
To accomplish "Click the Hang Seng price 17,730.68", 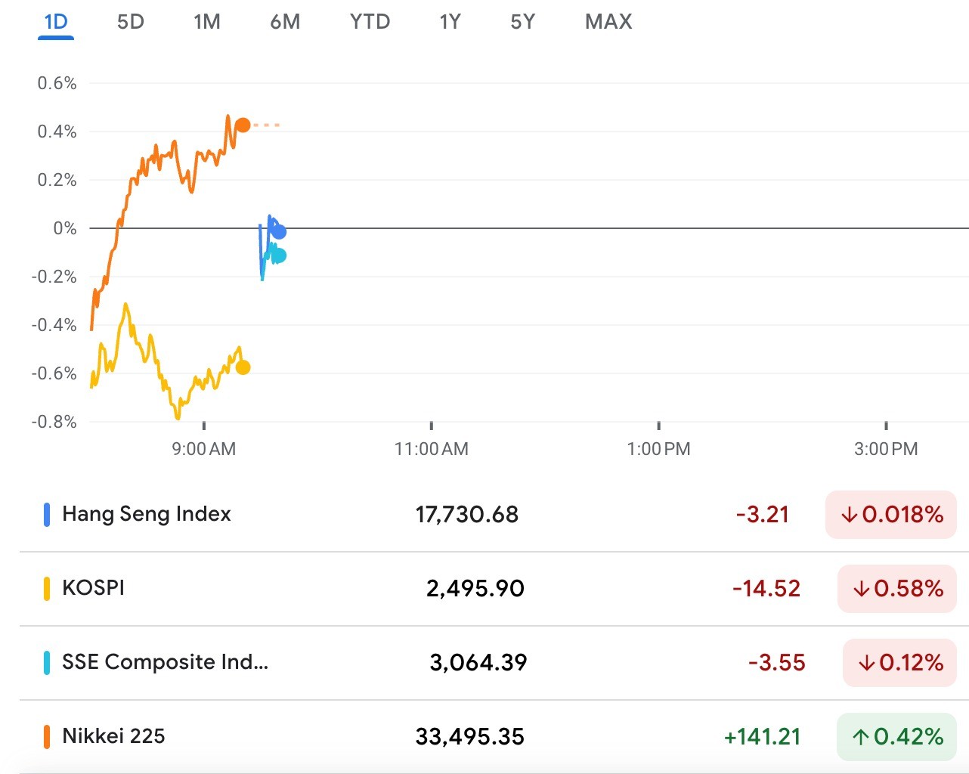I will click(x=467, y=515).
